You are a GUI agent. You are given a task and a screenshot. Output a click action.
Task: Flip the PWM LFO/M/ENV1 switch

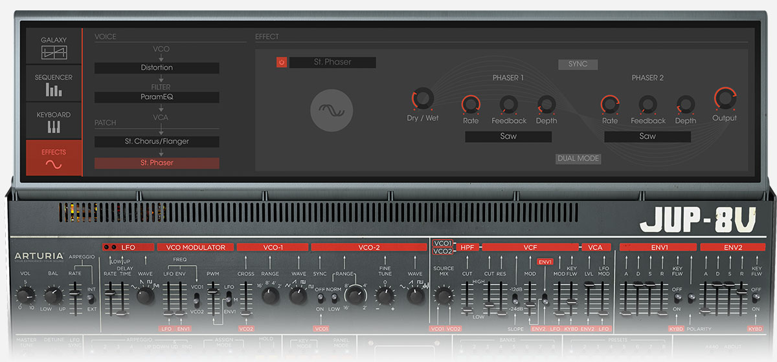(229, 299)
